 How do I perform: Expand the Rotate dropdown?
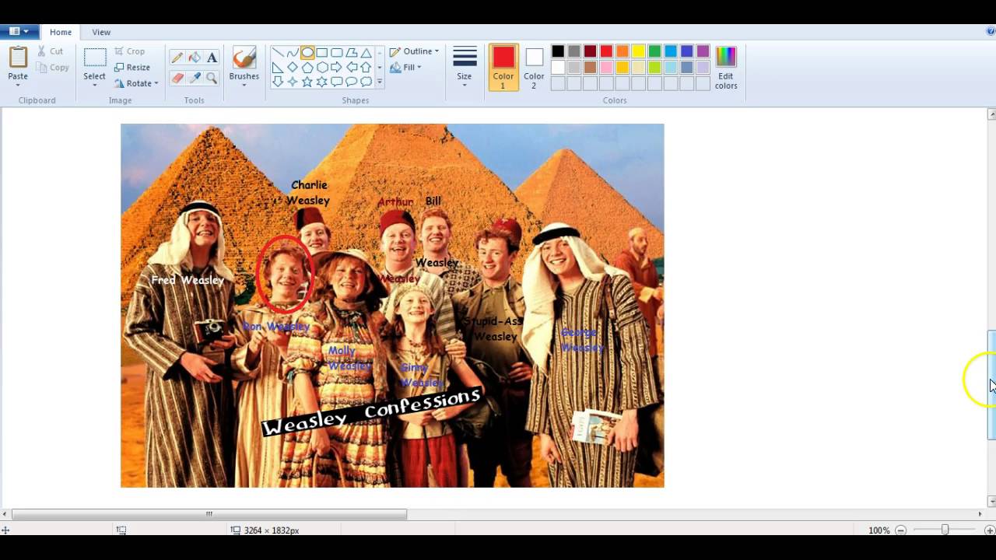[x=156, y=83]
